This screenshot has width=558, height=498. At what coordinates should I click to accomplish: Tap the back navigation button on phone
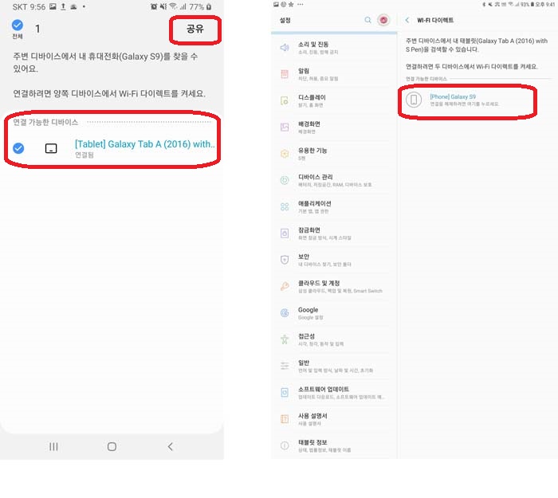click(170, 446)
